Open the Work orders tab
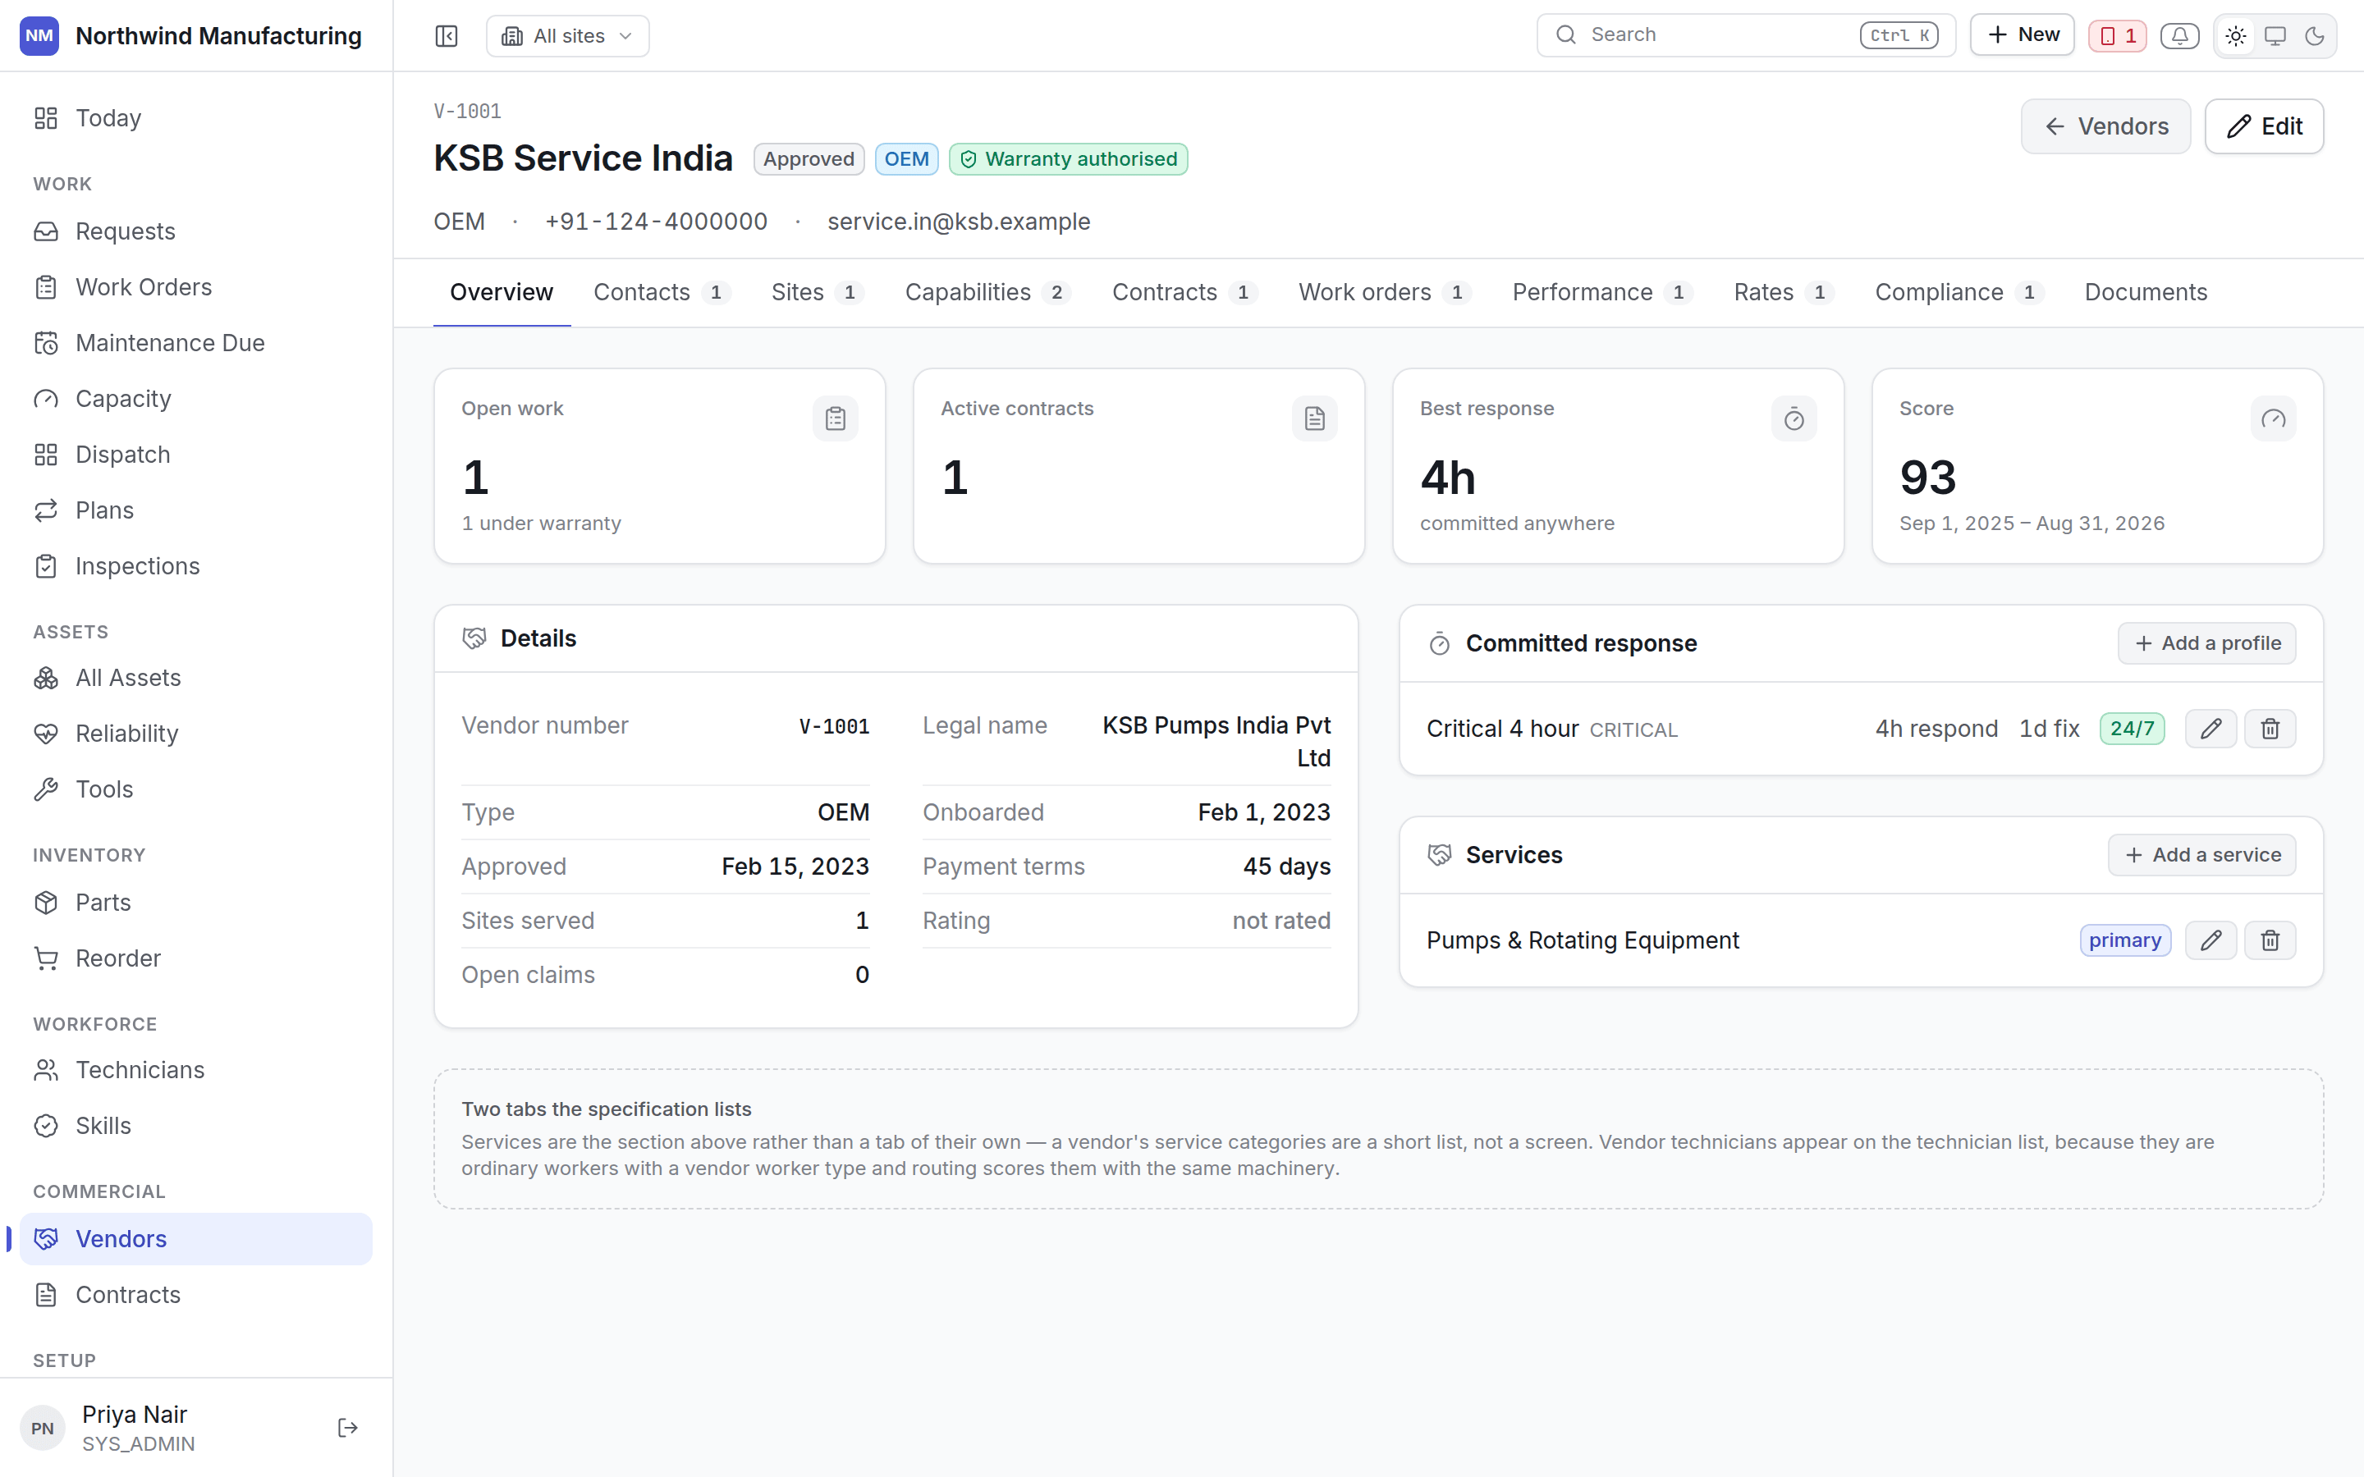2364x1477 pixels. tap(1386, 292)
